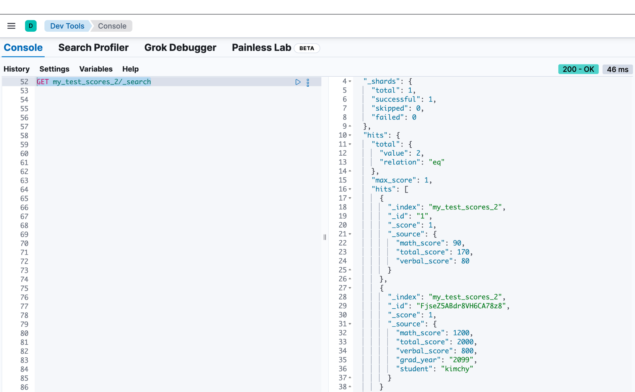The image size is (635, 392).
Task: Collapse second "_source" block on line 31
Action: 350,324
